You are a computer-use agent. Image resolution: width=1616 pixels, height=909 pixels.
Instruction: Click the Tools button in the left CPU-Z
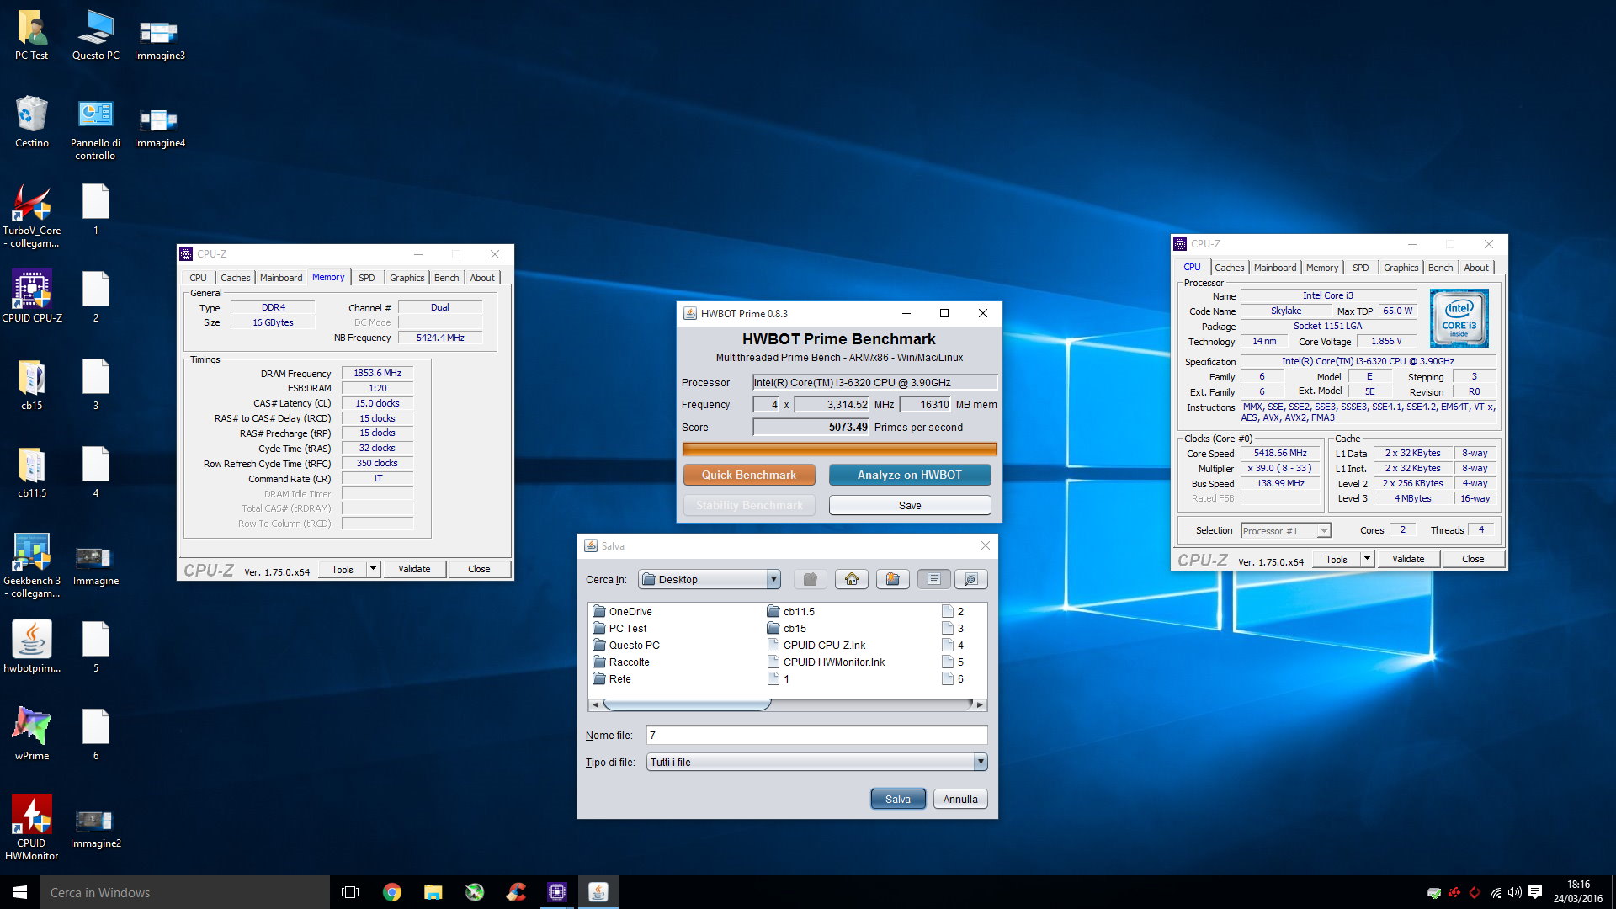click(x=343, y=569)
